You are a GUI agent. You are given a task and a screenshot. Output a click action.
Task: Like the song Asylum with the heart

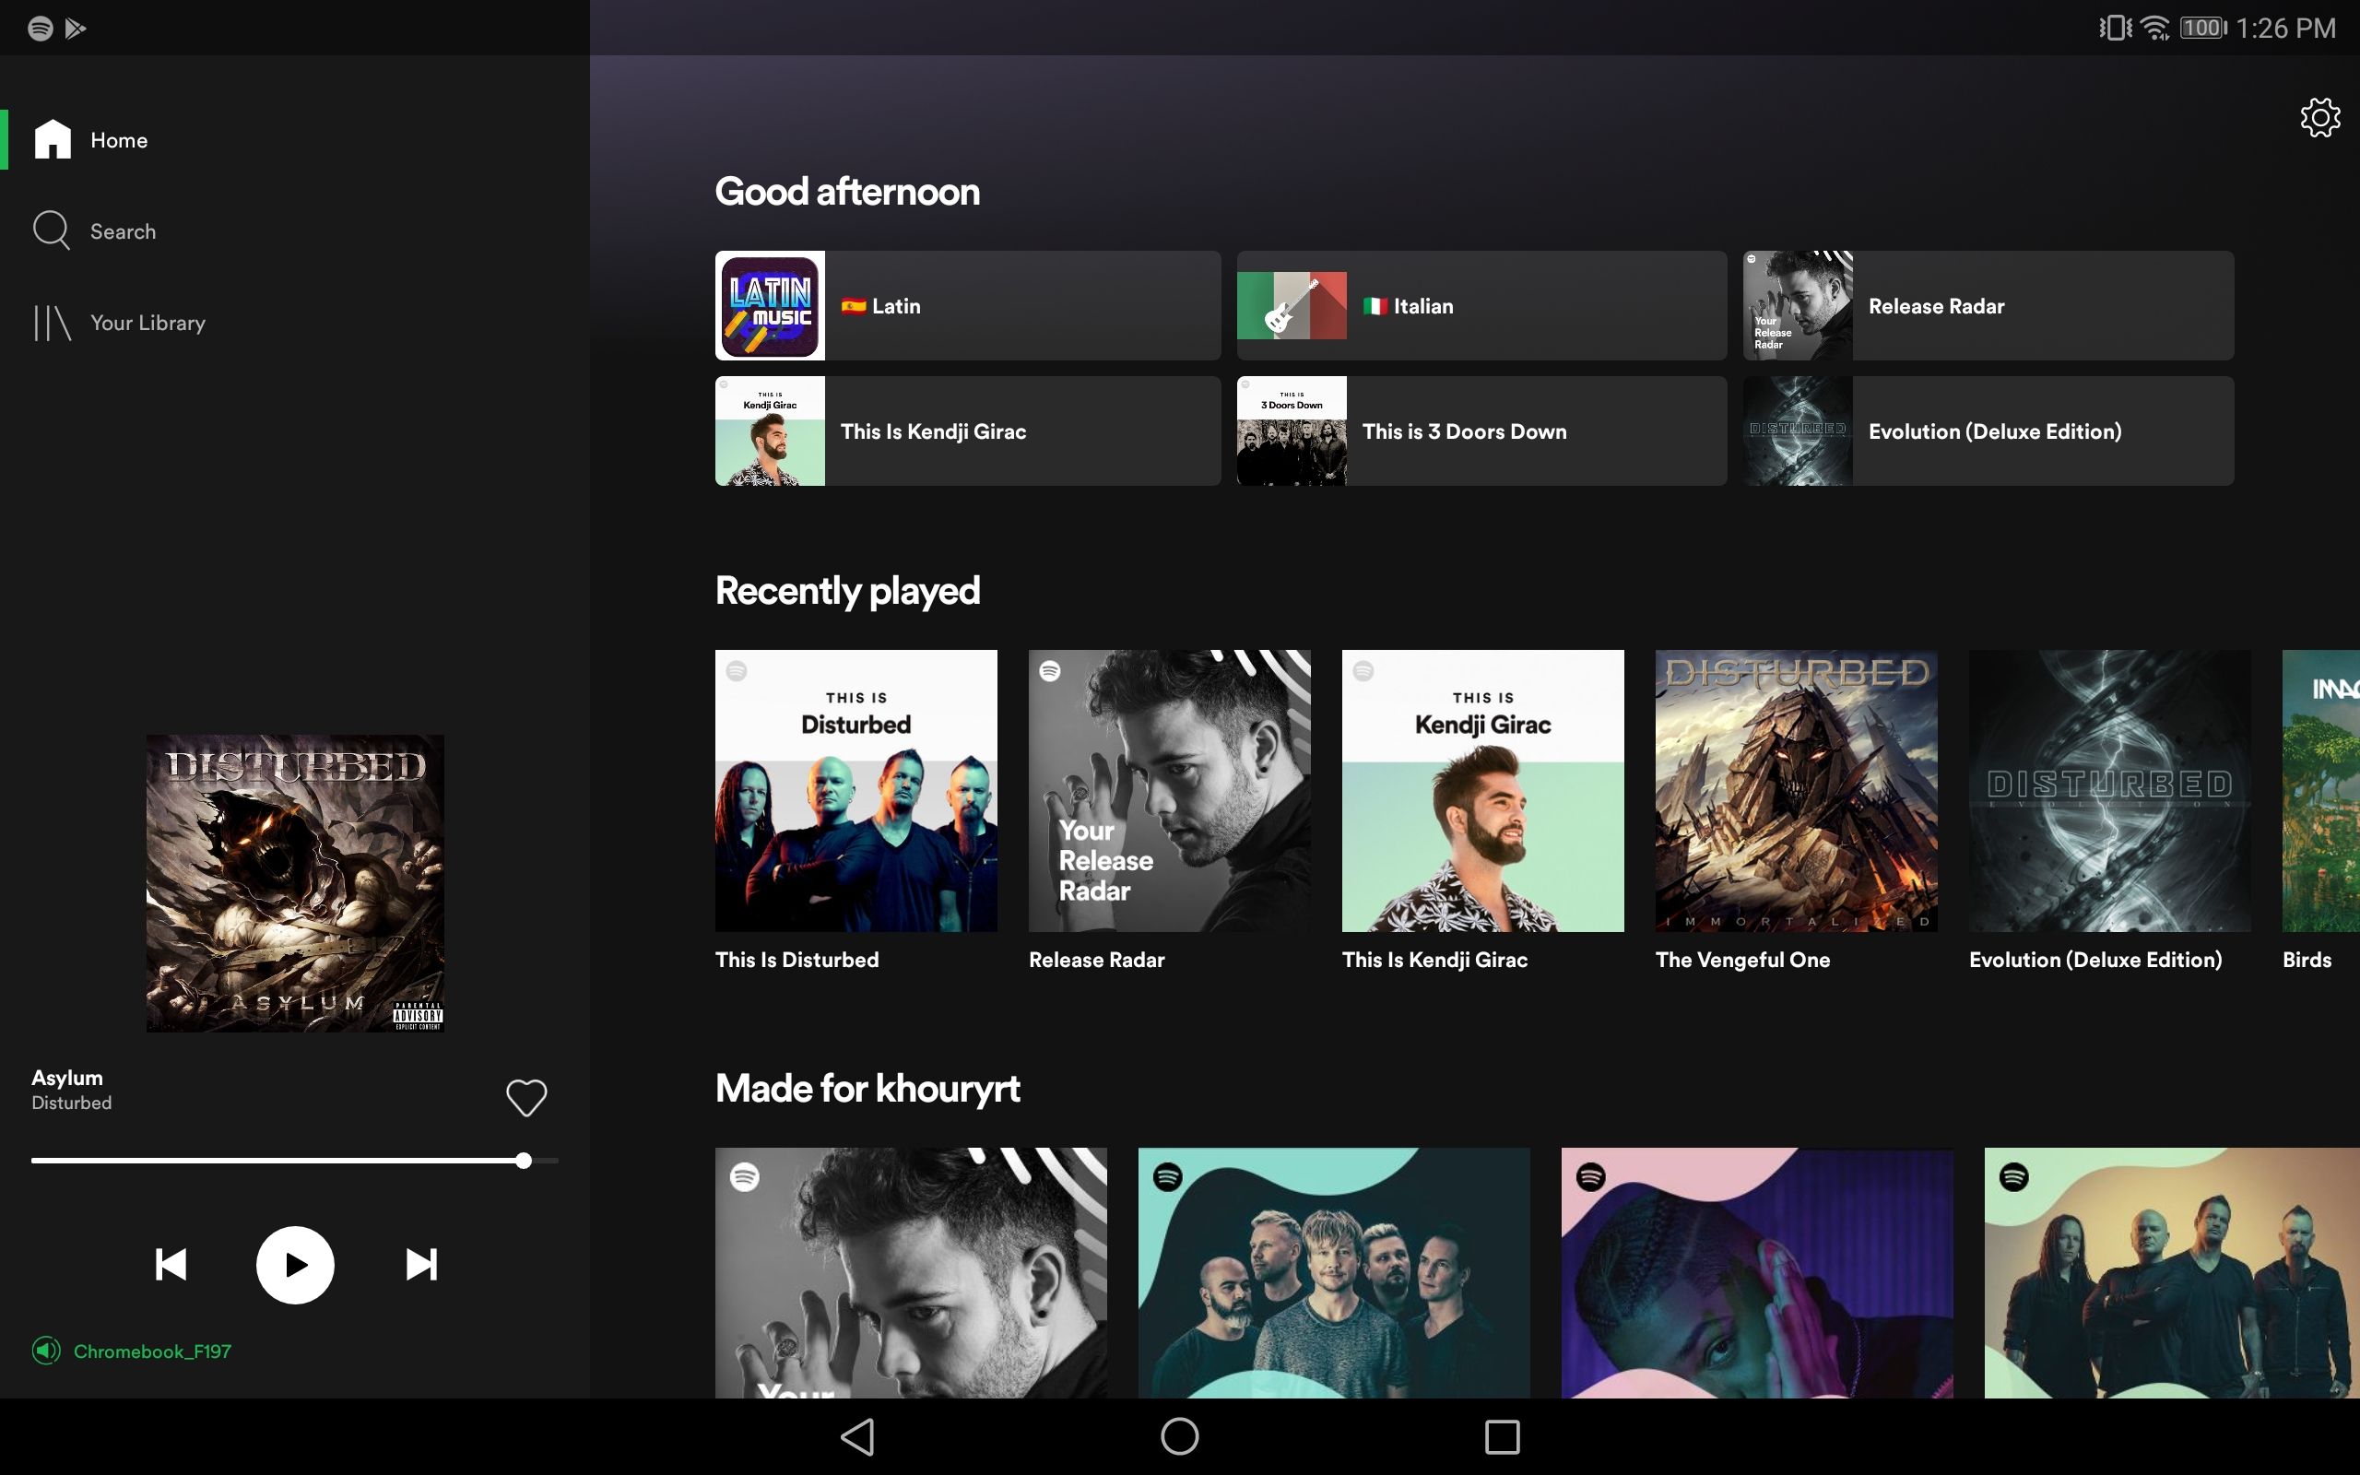[x=525, y=1097]
